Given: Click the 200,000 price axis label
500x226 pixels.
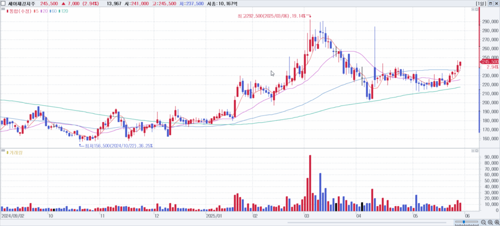Looking at the screenshot, I should point(490,102).
